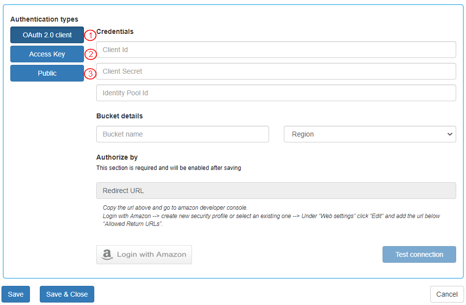The height and width of the screenshot is (305, 466).
Task: Select the Public authentication type
Action: click(47, 73)
